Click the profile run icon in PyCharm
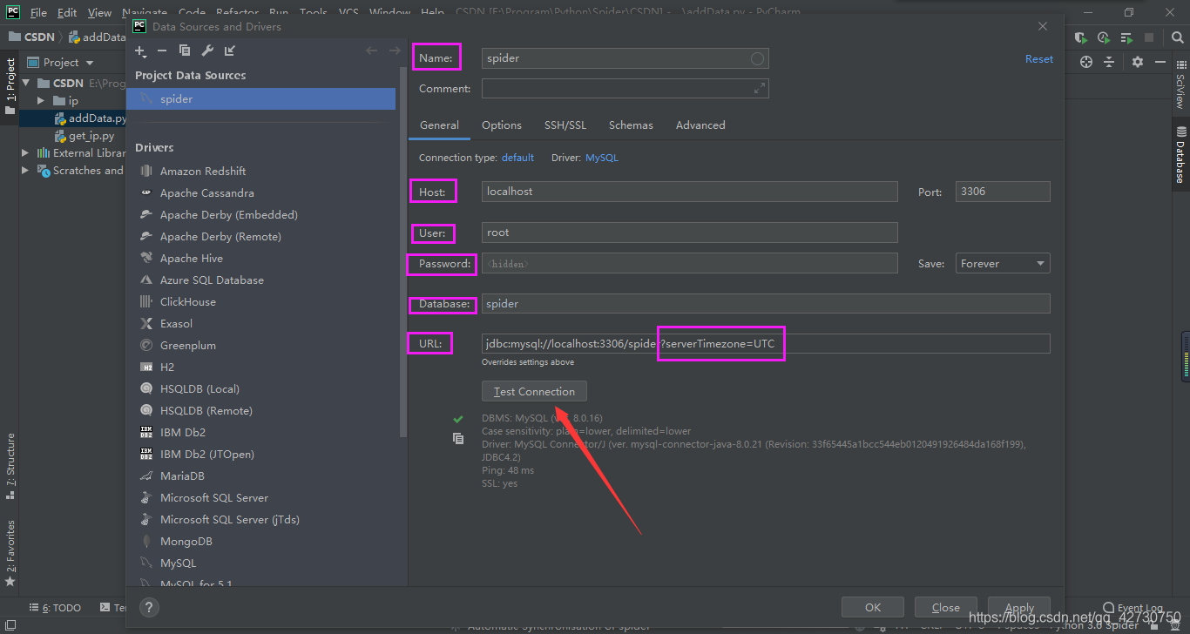 [x=1104, y=37]
